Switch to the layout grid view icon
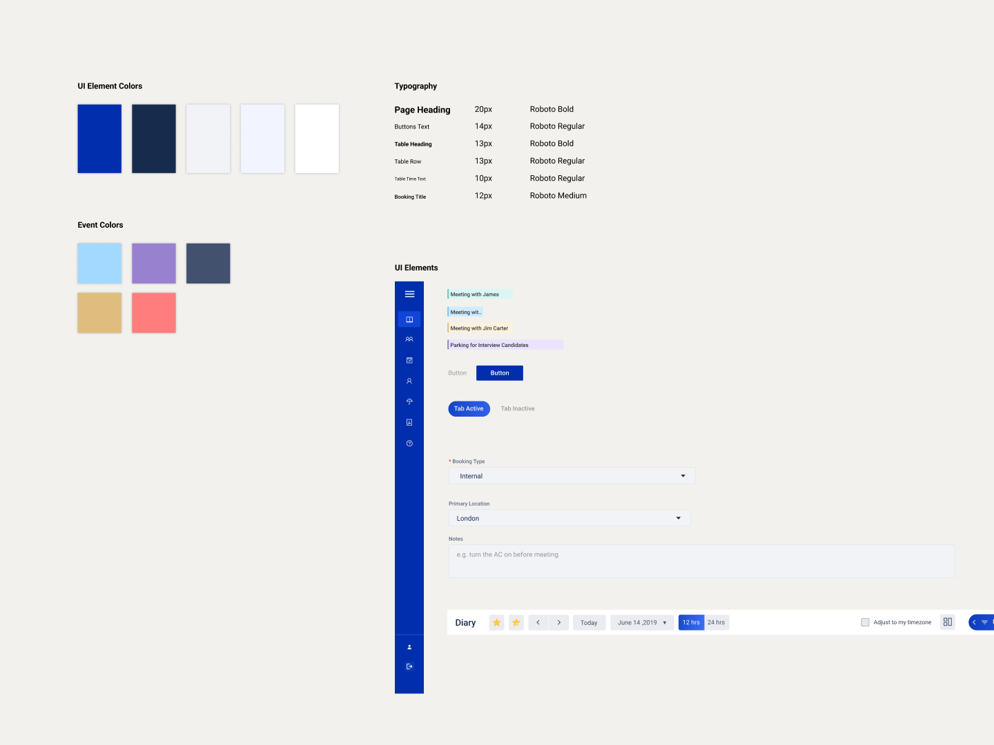The image size is (994, 745). tap(948, 622)
